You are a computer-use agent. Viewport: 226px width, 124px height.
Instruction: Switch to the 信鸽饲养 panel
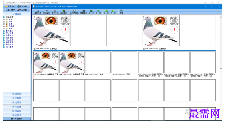(x=17, y=102)
